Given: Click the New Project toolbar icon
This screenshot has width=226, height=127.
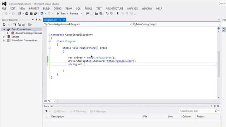Looking at the screenshot, I should click(x=20, y=13).
